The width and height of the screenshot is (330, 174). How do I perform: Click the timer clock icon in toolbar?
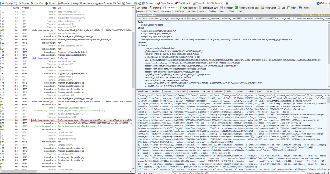point(139,3)
